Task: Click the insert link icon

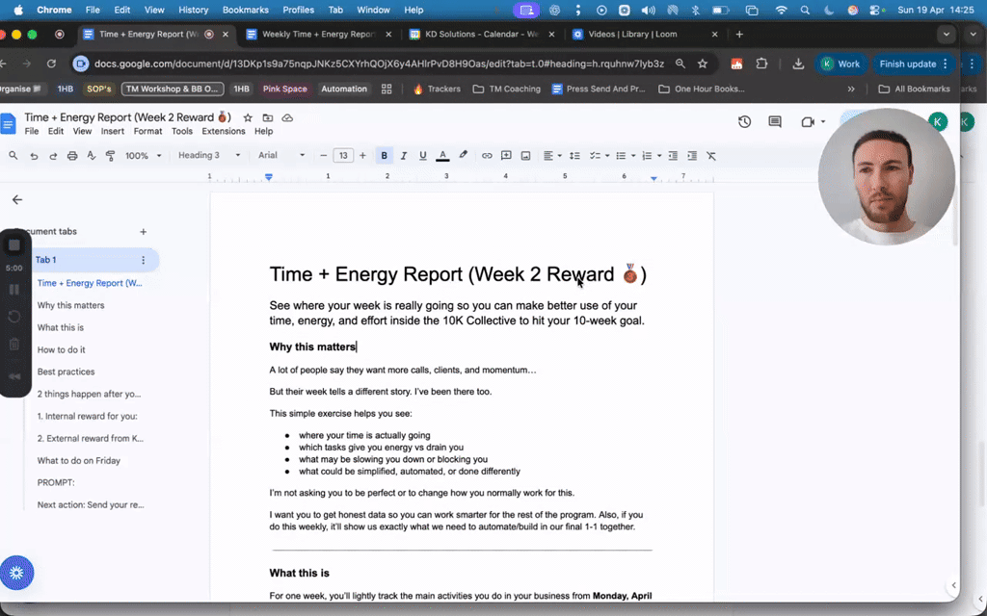Action: 487,156
